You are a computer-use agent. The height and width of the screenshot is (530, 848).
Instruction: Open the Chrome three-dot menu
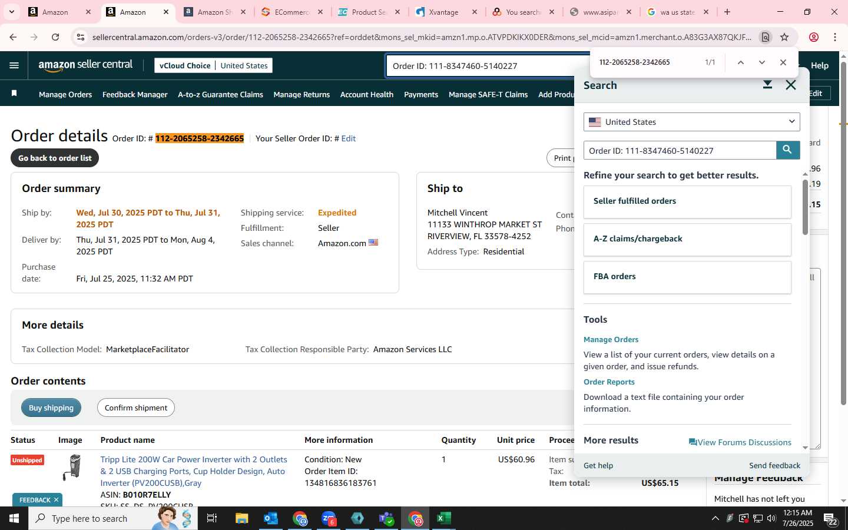coord(835,37)
